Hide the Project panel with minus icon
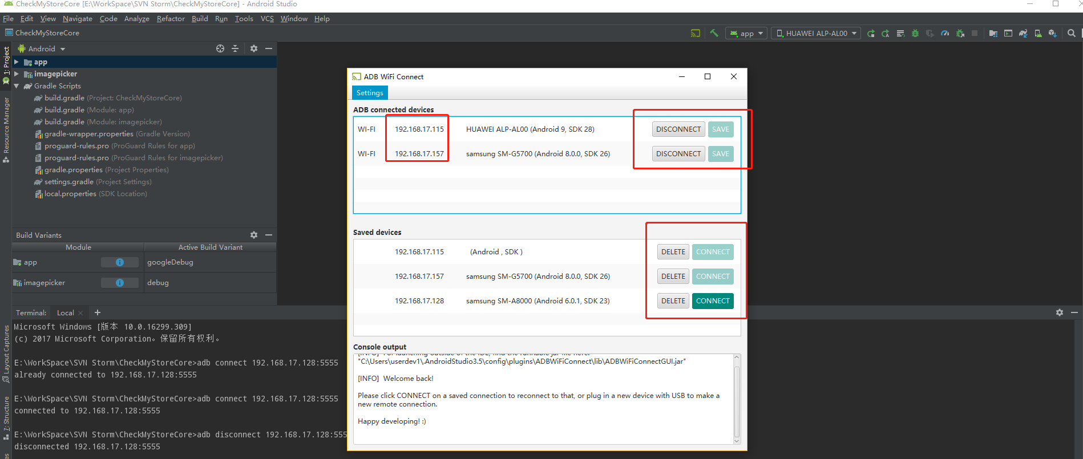Viewport: 1083px width, 459px height. click(269, 49)
